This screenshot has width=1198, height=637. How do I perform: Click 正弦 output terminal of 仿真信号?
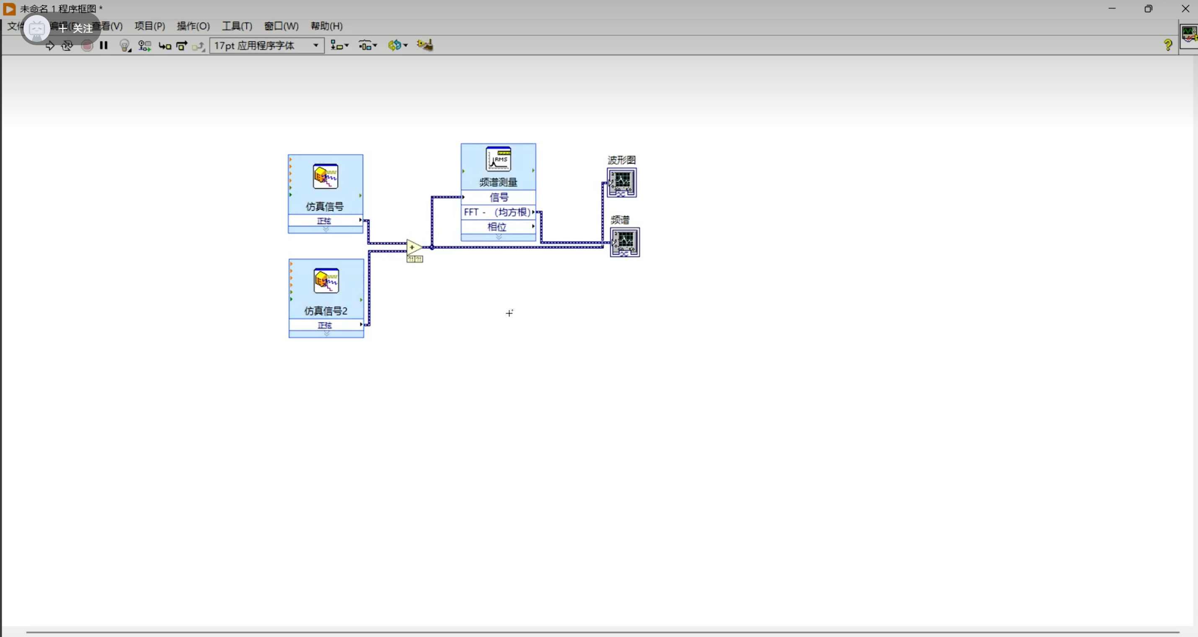pos(325,221)
